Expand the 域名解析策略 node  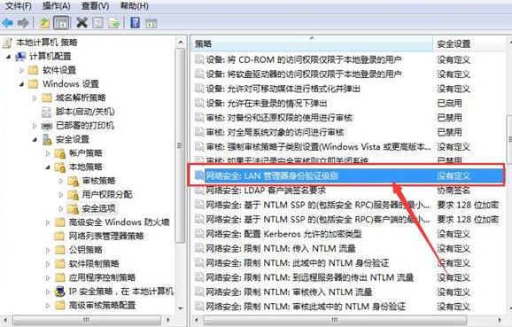pos(35,98)
